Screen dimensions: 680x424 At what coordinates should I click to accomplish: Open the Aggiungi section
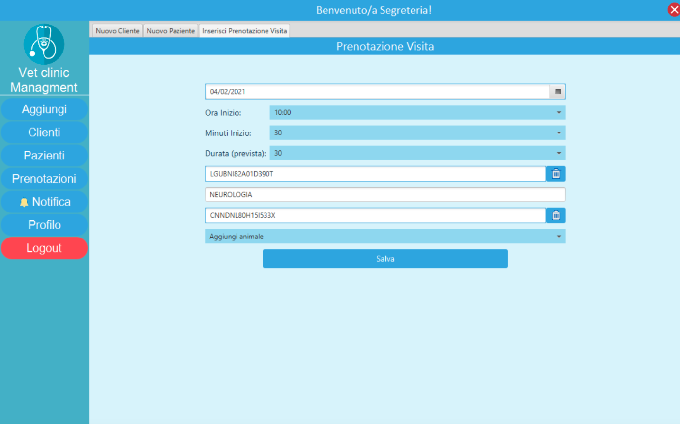[44, 109]
